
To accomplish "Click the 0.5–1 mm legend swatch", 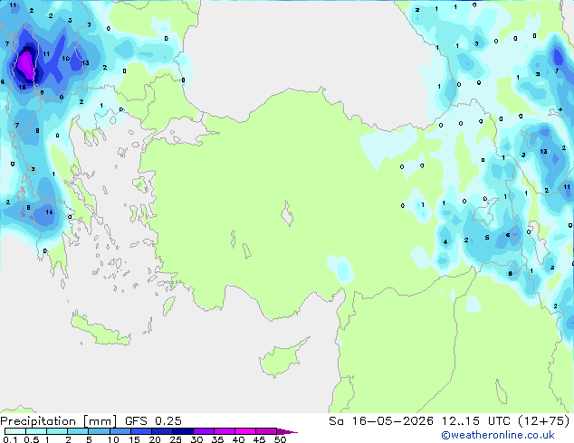I will click(x=36, y=431).
